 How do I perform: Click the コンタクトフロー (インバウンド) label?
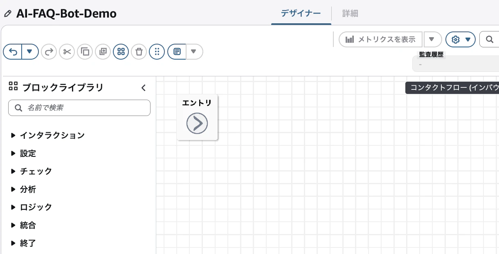pos(452,88)
